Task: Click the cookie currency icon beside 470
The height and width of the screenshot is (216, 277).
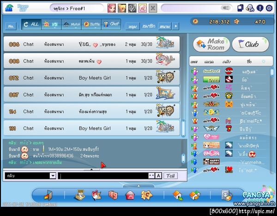Action: [x=236, y=22]
